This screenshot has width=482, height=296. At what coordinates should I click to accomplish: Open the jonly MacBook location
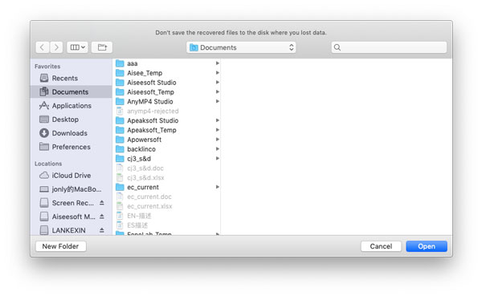pyautogui.click(x=71, y=189)
